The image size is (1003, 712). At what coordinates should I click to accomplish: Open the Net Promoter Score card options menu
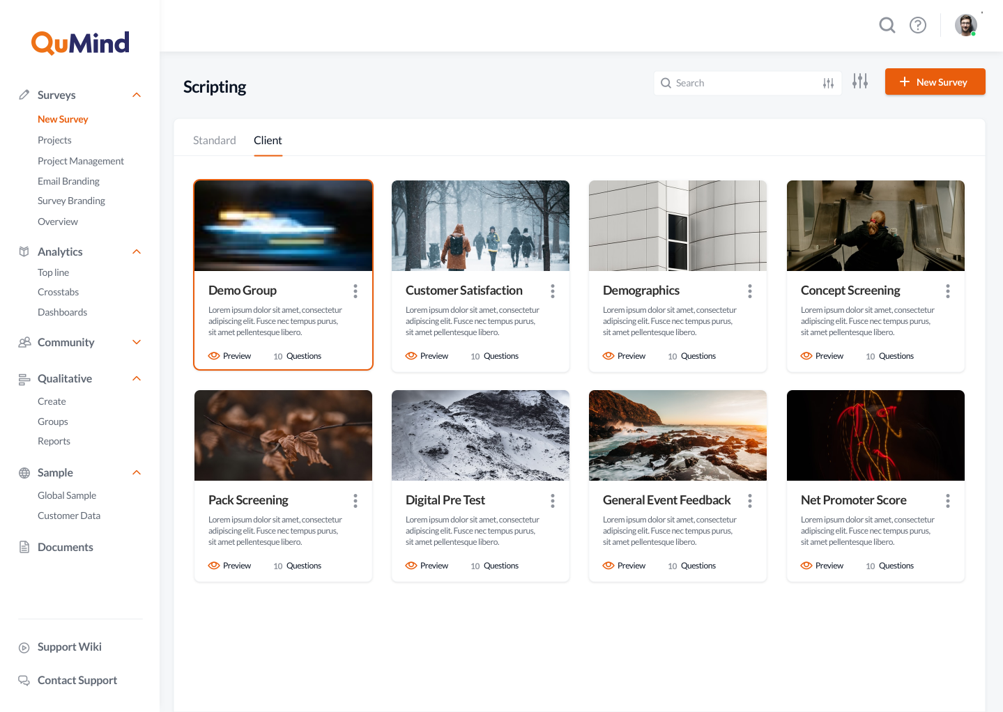click(x=948, y=501)
